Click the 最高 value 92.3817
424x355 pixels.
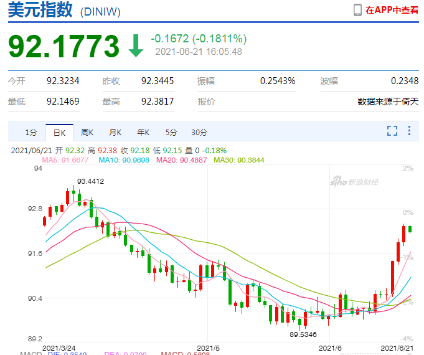pos(158,101)
